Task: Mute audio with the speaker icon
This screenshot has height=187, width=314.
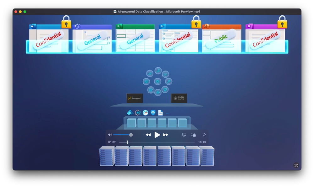Action: [110, 135]
